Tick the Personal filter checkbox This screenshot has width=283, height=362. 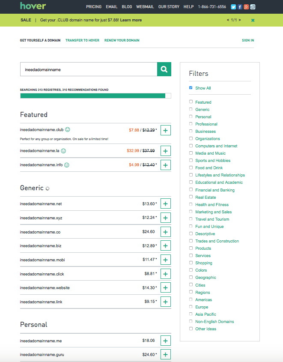pyautogui.click(x=191, y=117)
